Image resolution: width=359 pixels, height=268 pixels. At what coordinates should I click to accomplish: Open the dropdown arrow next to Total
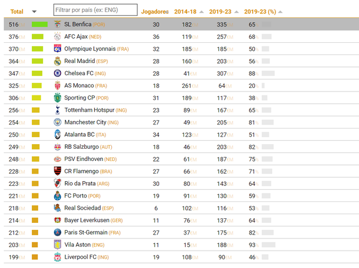coord(34,11)
